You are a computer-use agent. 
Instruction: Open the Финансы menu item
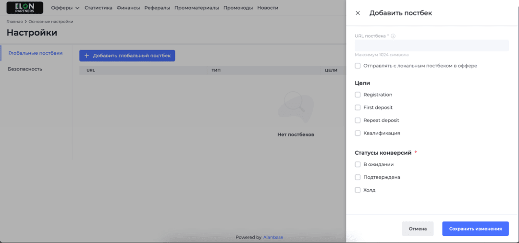128,8
